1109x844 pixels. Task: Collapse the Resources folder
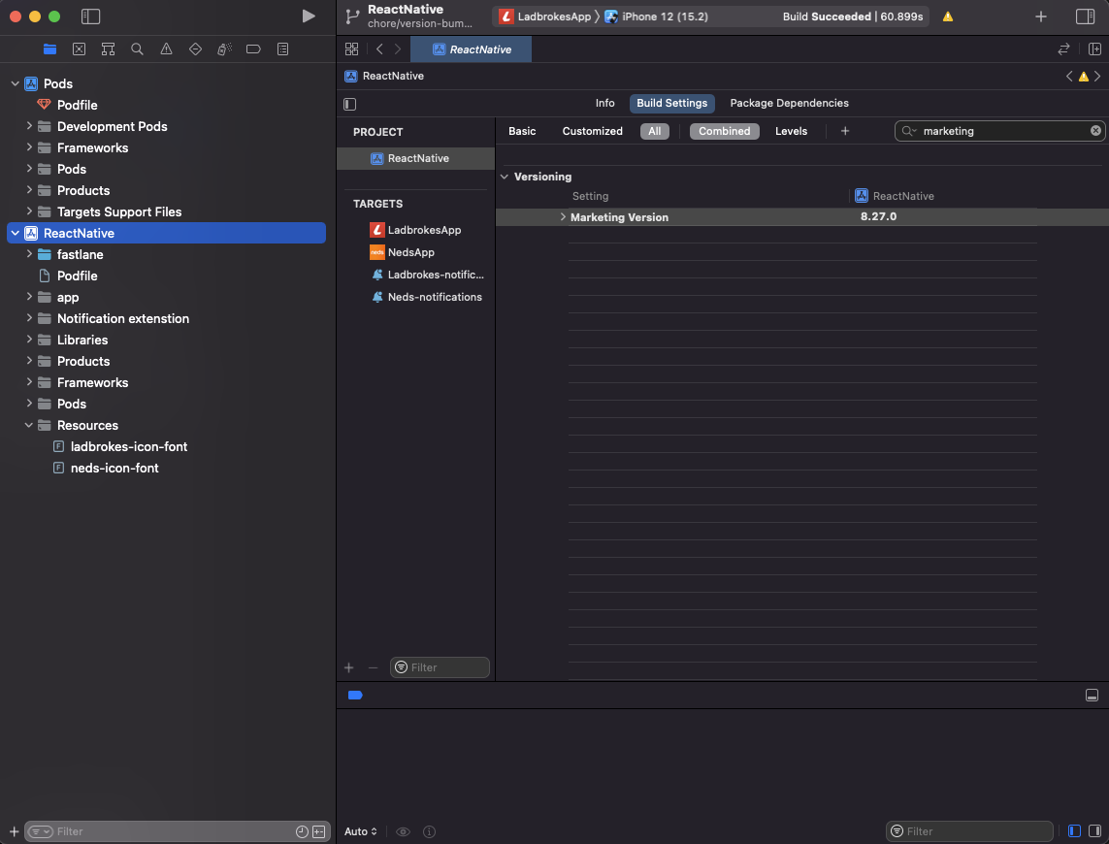(29, 425)
